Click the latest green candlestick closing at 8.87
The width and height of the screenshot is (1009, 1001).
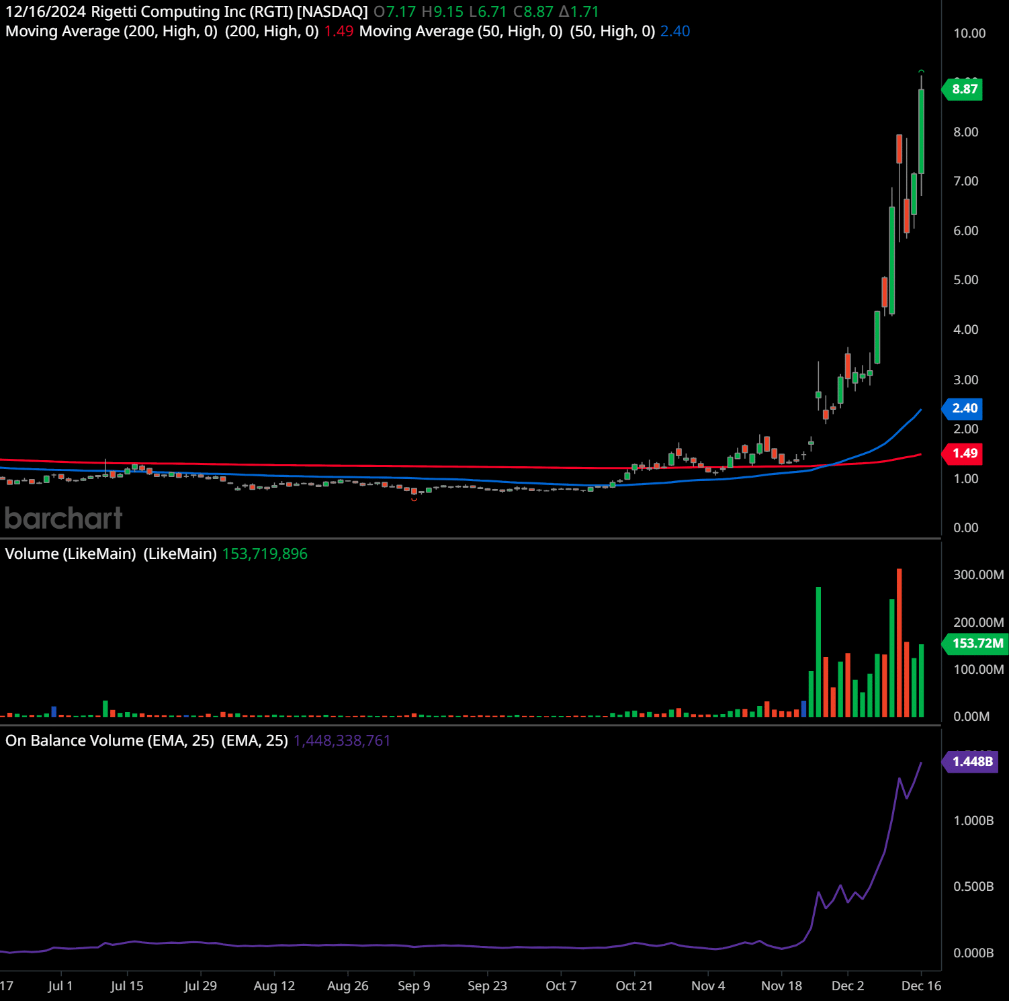coord(921,131)
